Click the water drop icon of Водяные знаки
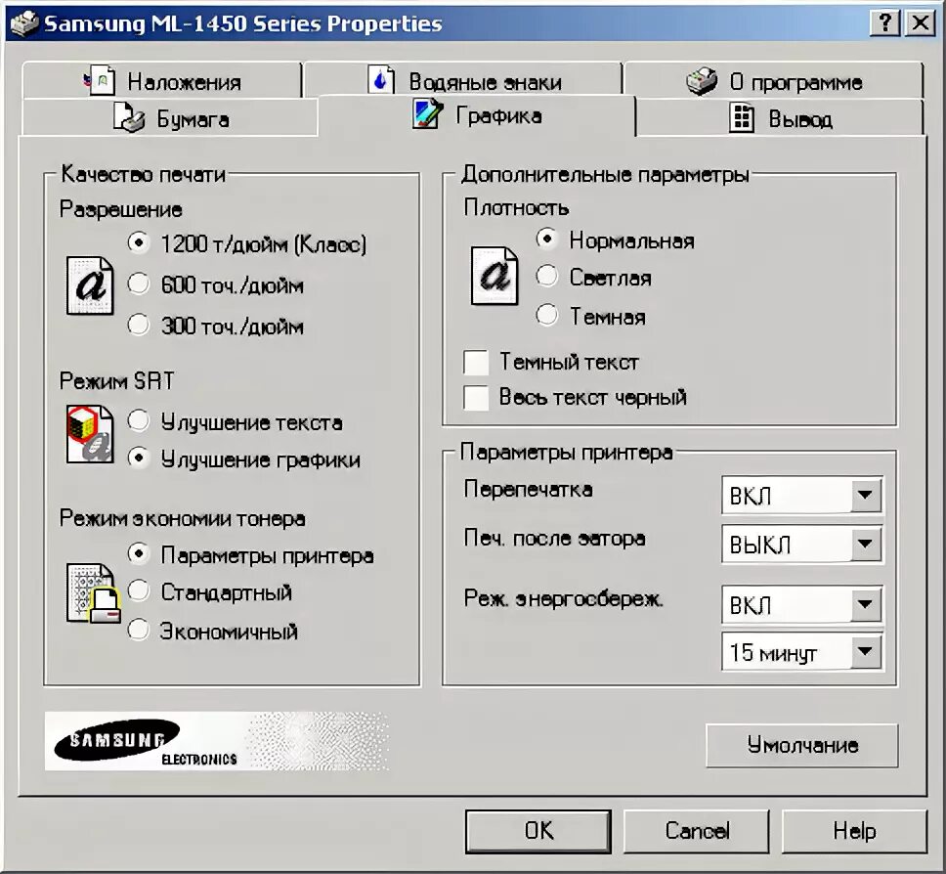946x874 pixels. [x=381, y=79]
